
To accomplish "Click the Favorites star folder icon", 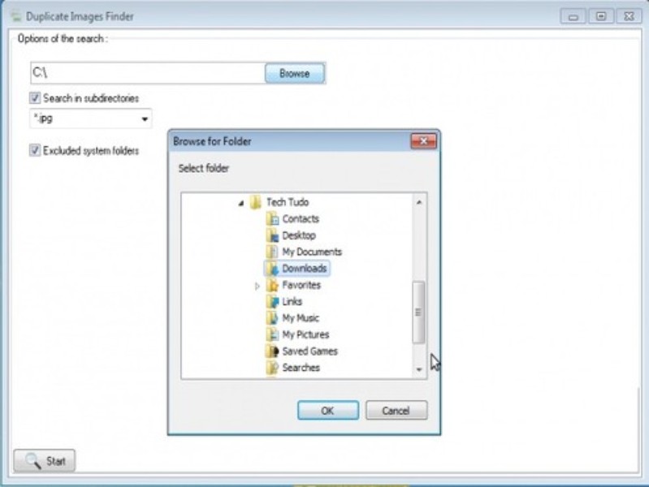I will tap(272, 286).
